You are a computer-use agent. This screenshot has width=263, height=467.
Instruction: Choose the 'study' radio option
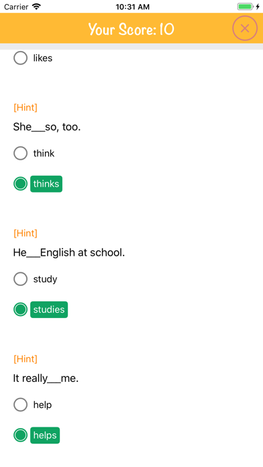[21, 279]
